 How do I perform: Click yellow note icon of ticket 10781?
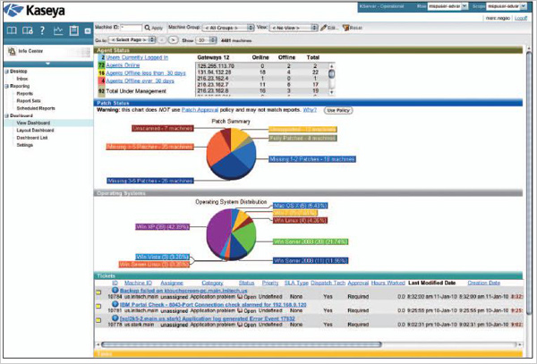[x=98, y=307]
